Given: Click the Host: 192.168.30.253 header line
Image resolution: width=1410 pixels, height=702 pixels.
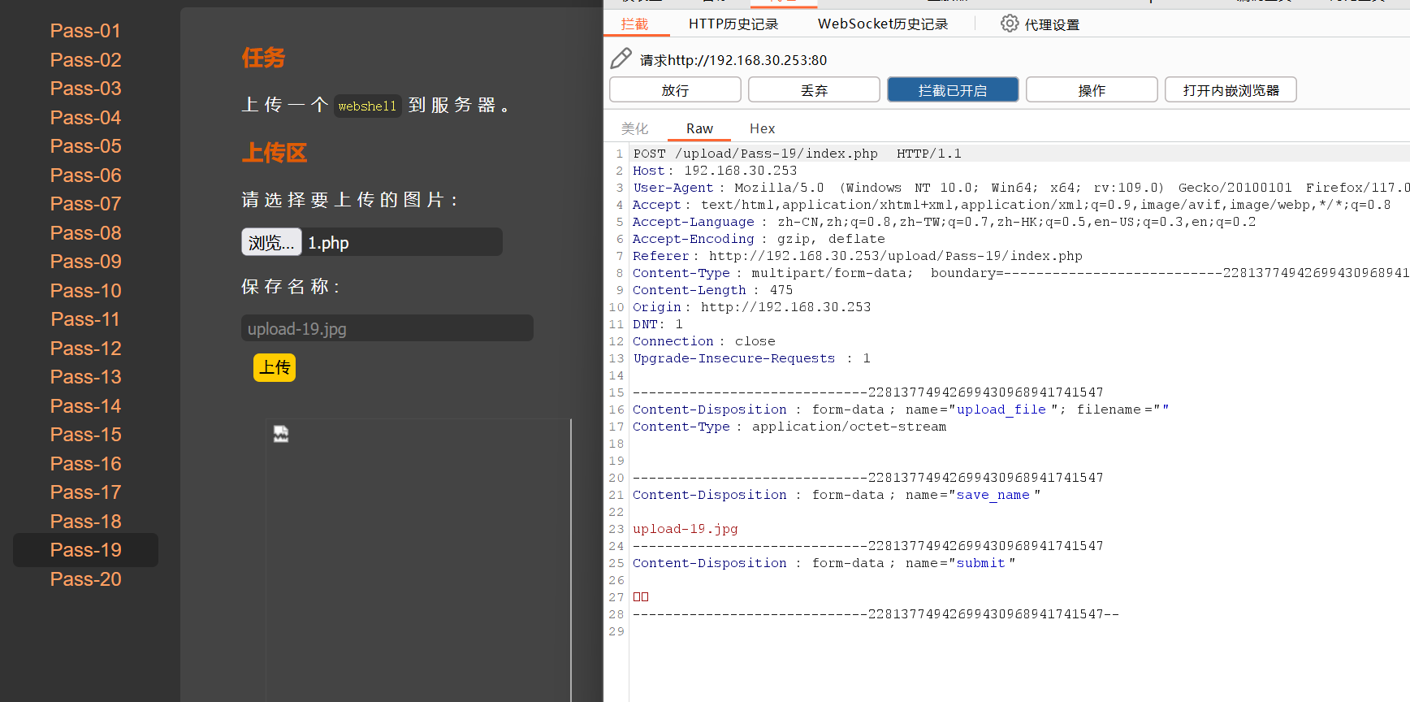Looking at the screenshot, I should [x=715, y=171].
